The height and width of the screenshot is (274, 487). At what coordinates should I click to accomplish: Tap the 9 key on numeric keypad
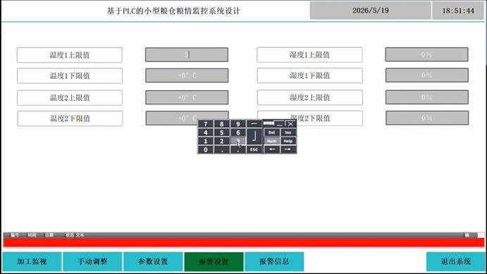click(238, 124)
